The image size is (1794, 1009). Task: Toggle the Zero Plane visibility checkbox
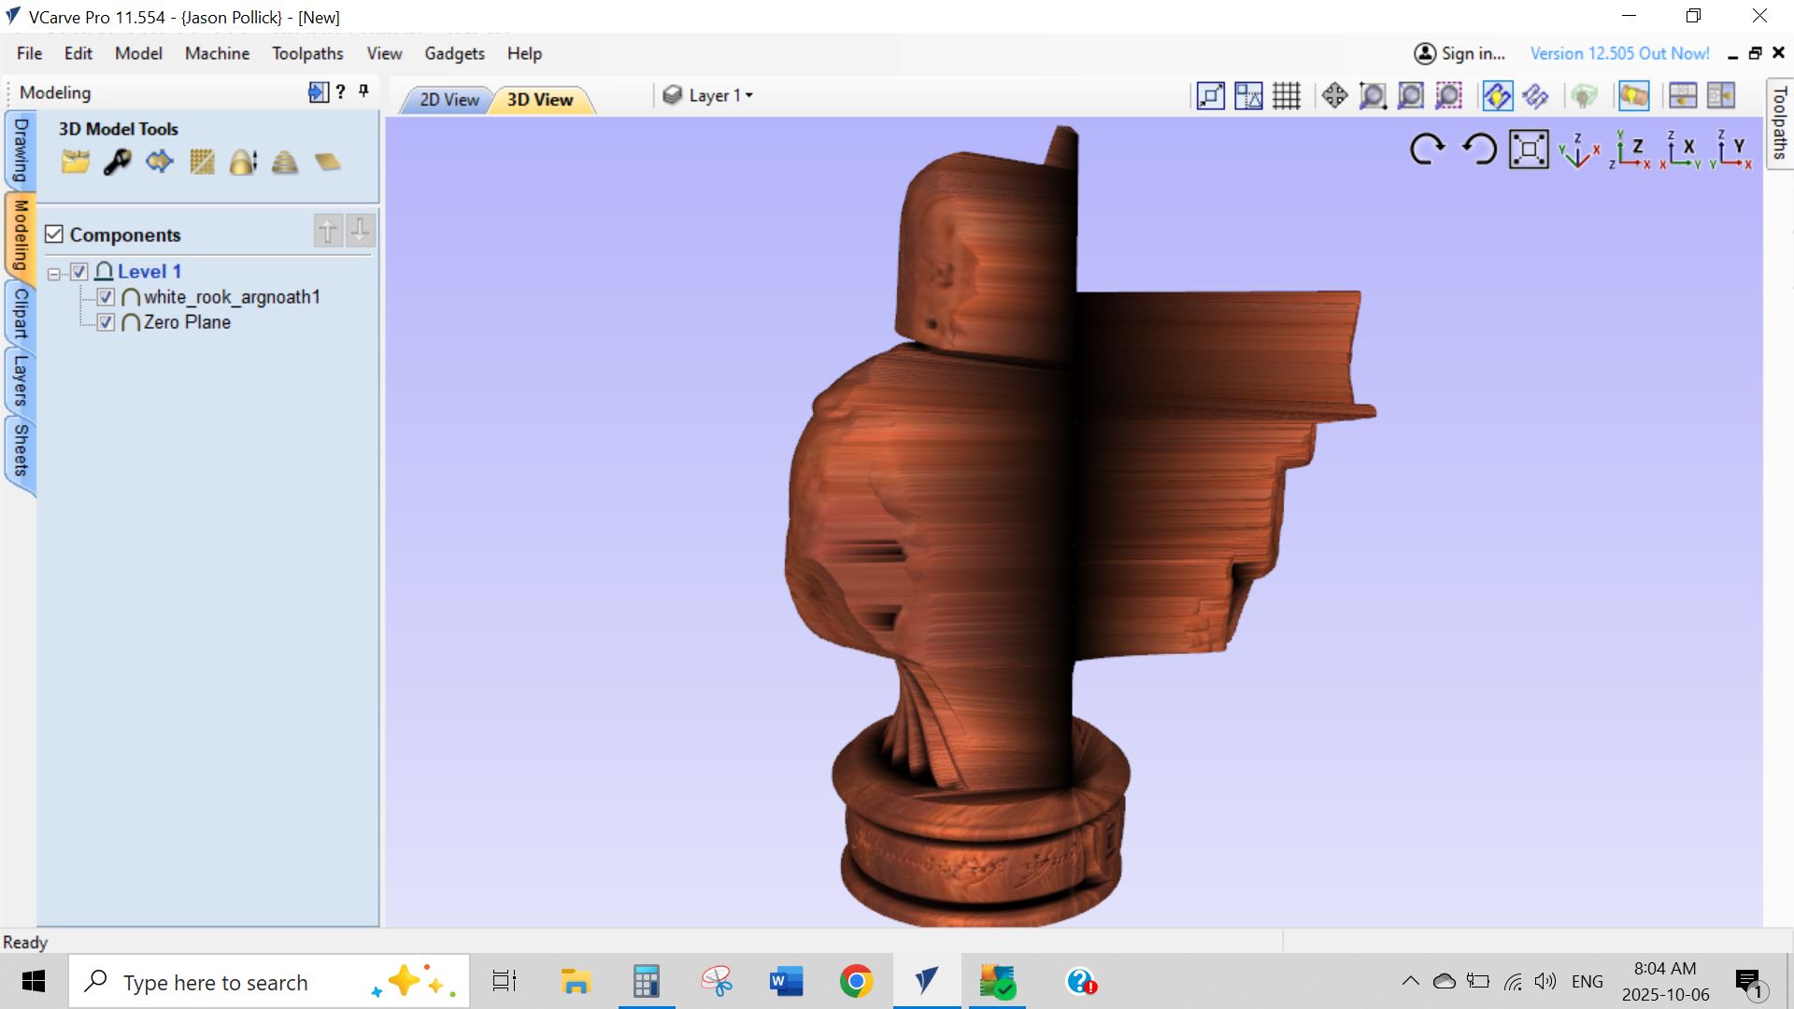coord(106,322)
